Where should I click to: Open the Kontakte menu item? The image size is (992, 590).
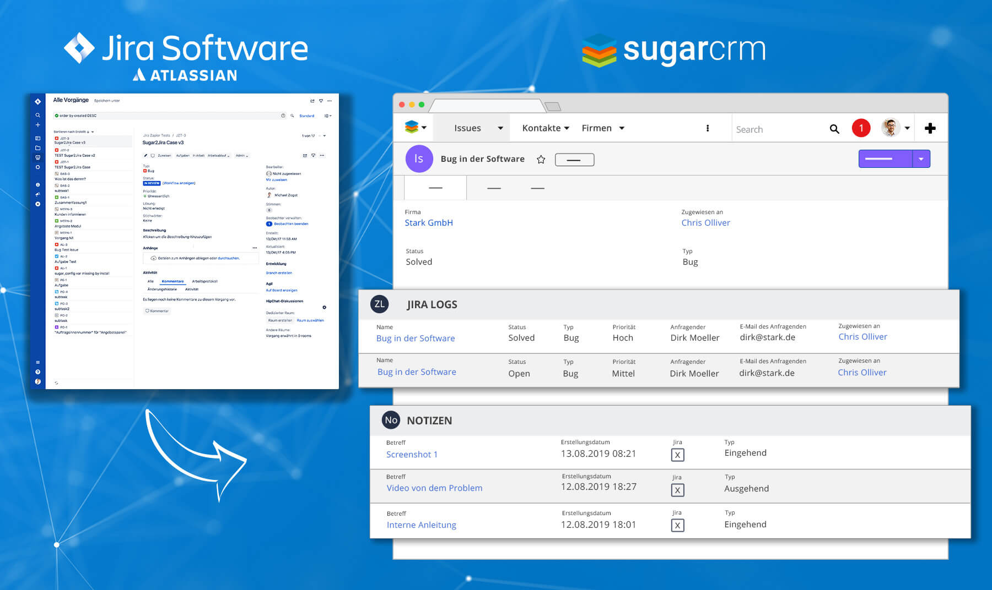(541, 128)
